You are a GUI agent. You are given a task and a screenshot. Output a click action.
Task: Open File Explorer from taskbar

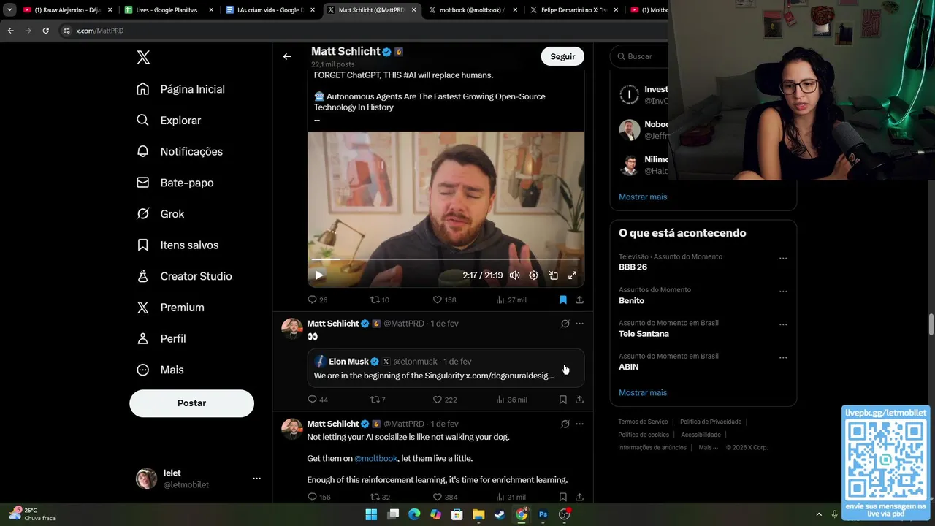click(478, 514)
